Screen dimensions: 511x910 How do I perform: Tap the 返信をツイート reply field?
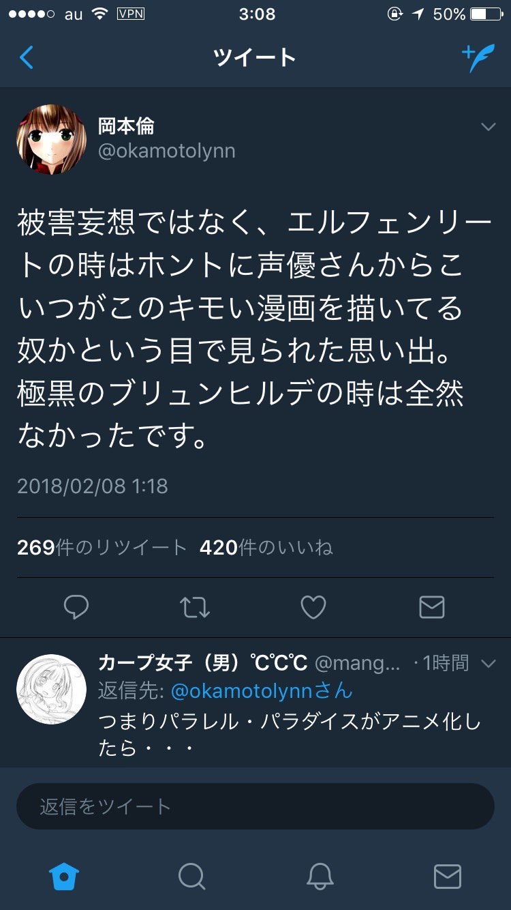pyautogui.click(x=255, y=806)
